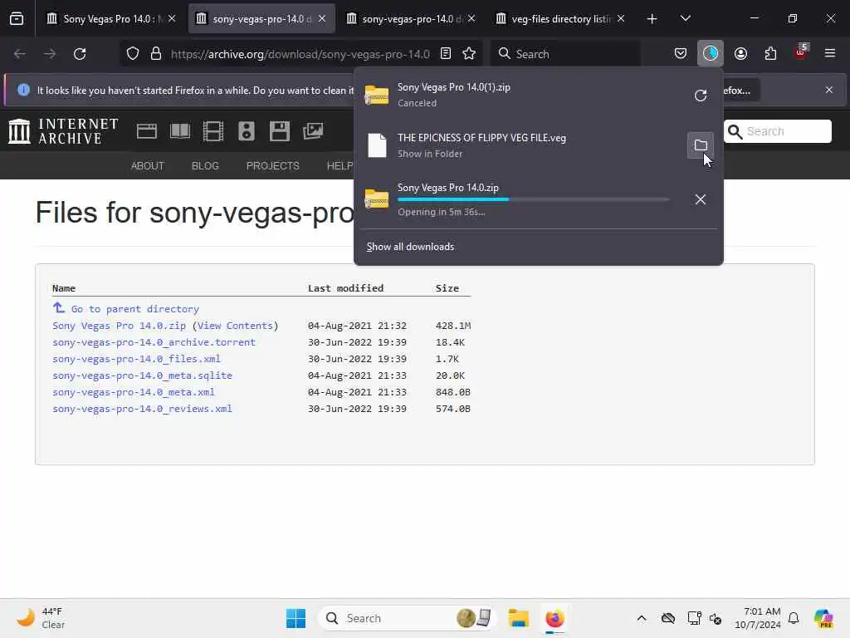Toggle reader view in address bar
The image size is (850, 638).
tap(446, 54)
